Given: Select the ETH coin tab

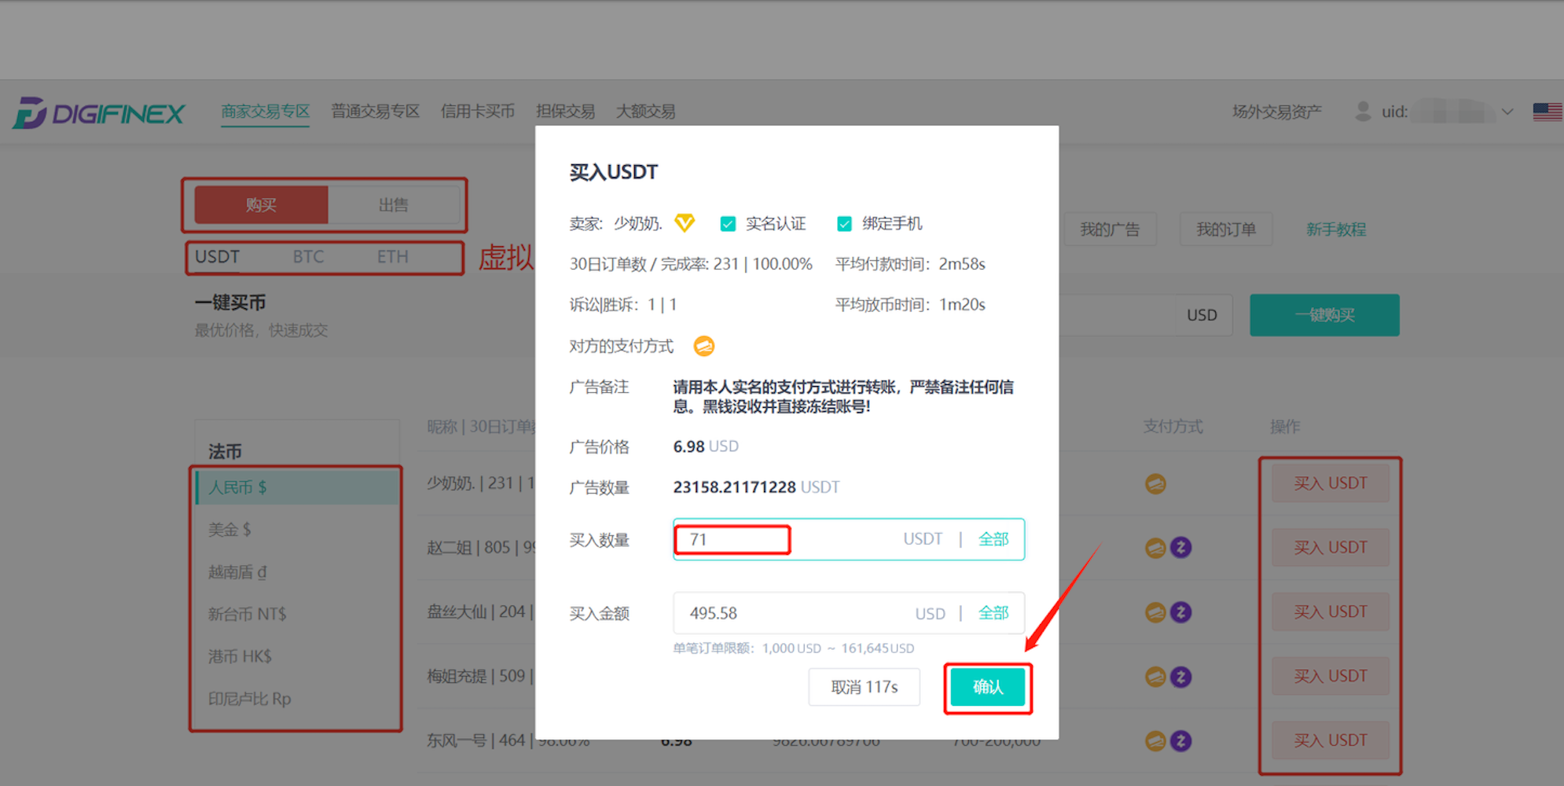Looking at the screenshot, I should (392, 257).
